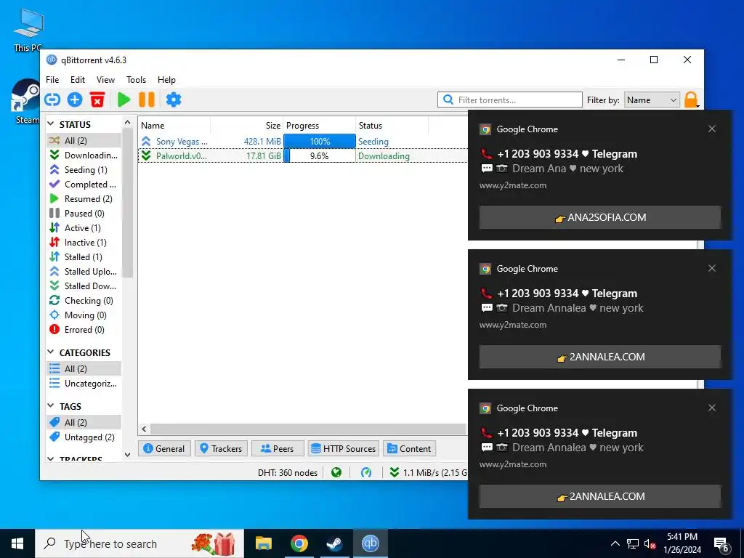The width and height of the screenshot is (744, 558).
Task: Open the Edit menu
Action: 77,80
